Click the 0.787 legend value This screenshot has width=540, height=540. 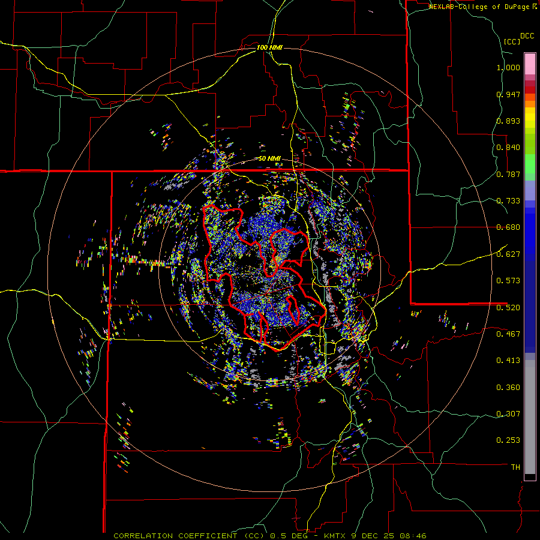(508, 174)
